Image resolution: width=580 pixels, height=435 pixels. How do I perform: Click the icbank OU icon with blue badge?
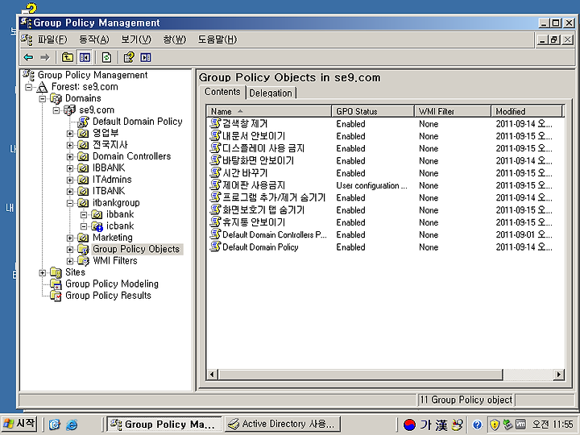coord(97,226)
